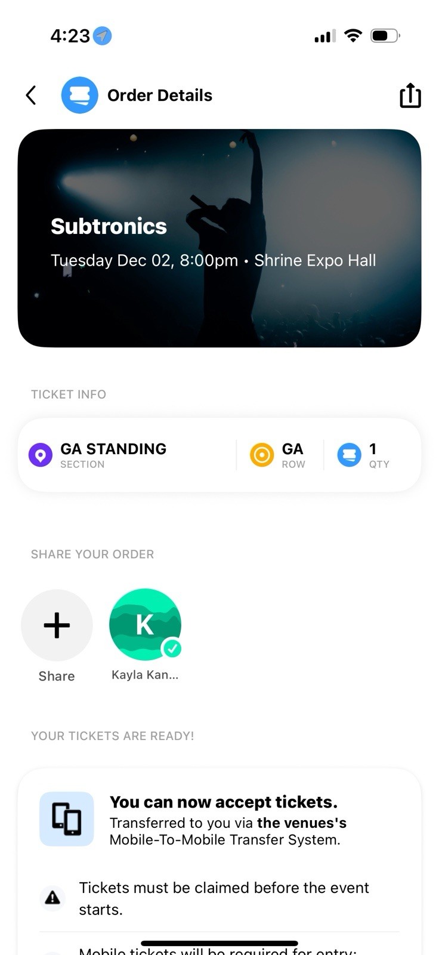Tap the Order Details title

(x=160, y=95)
